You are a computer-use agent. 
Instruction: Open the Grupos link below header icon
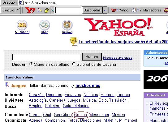click(67, 32)
